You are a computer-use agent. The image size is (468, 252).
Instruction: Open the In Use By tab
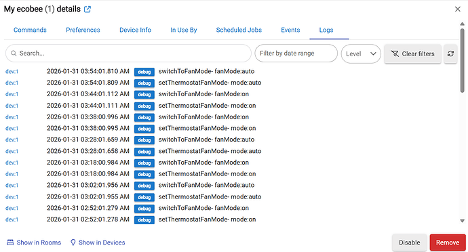coord(184,30)
